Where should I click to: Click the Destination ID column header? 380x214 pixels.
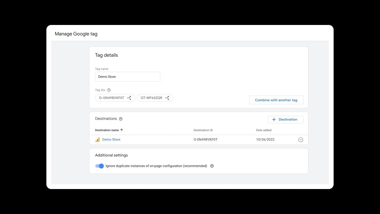click(x=203, y=130)
